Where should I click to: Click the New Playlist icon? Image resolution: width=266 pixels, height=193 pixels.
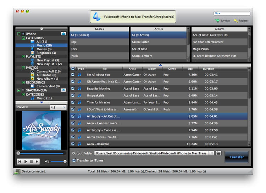click(32, 60)
